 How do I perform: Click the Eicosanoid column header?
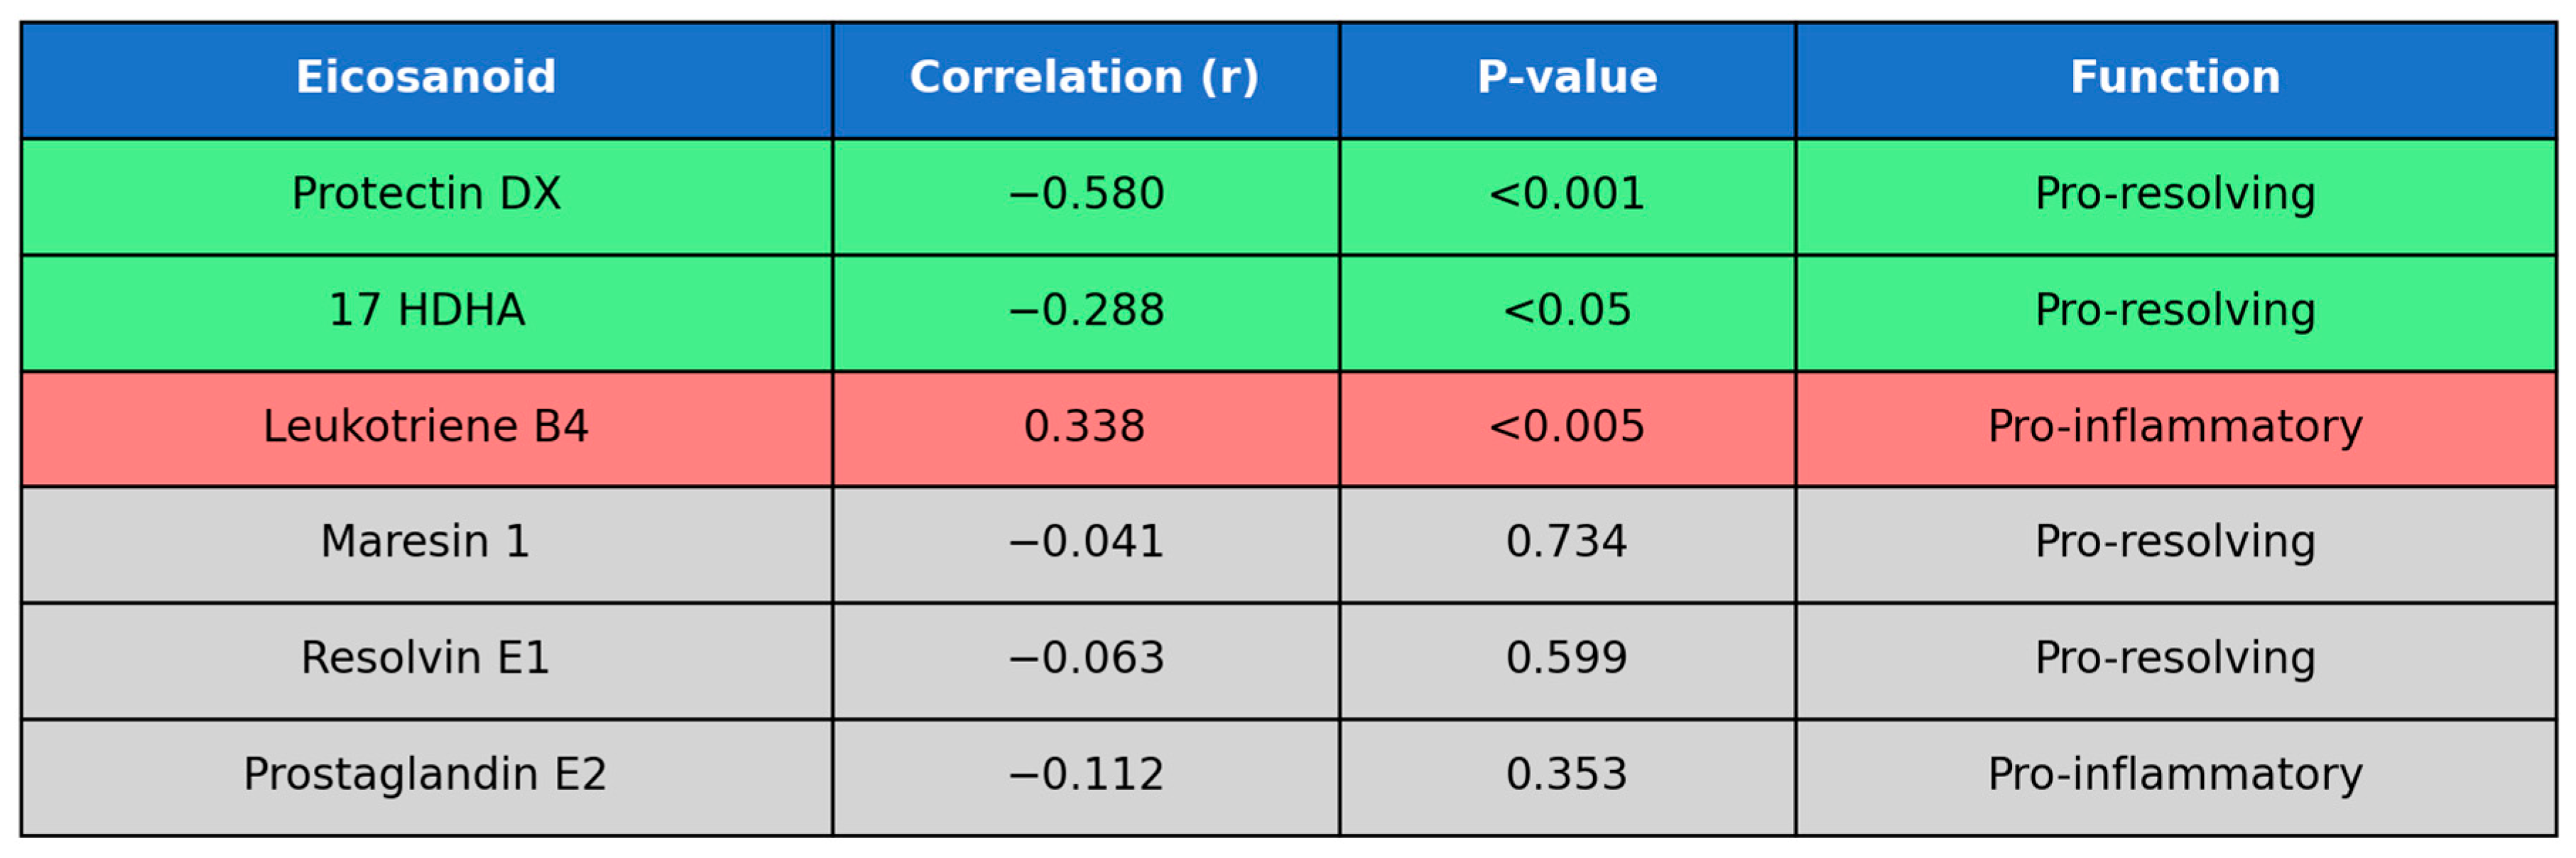pyautogui.click(x=426, y=78)
